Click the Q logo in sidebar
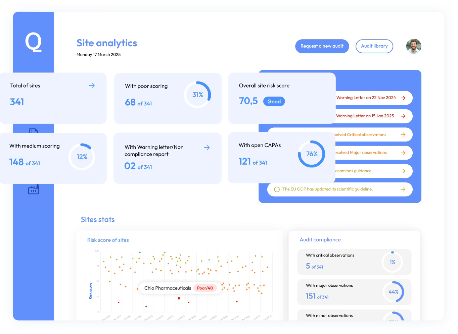The height and width of the screenshot is (334, 458). 33,43
